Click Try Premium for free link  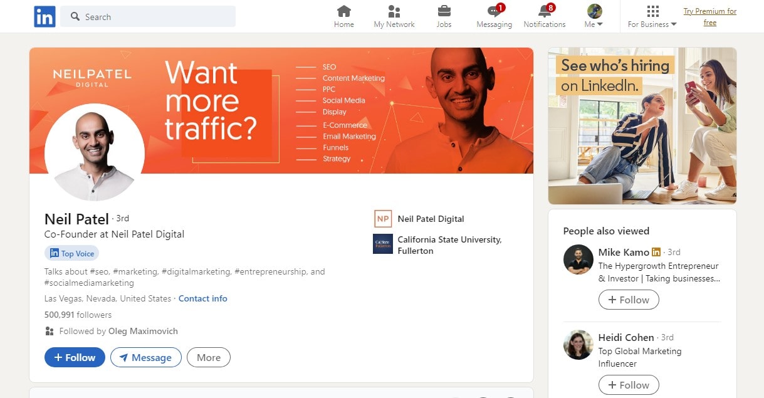[x=709, y=17]
